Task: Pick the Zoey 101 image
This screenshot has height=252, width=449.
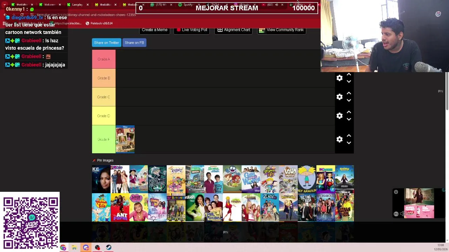Action: tap(269, 207)
